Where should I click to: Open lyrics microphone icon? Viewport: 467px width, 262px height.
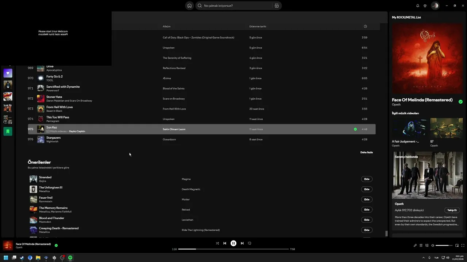coord(415,246)
